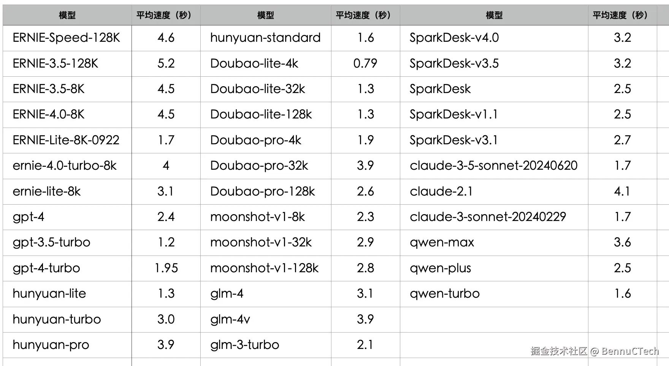Viewport: 669px width, 366px height.
Task: Click the ernie-4.0-turbo-8k cell
Action: coord(65,166)
